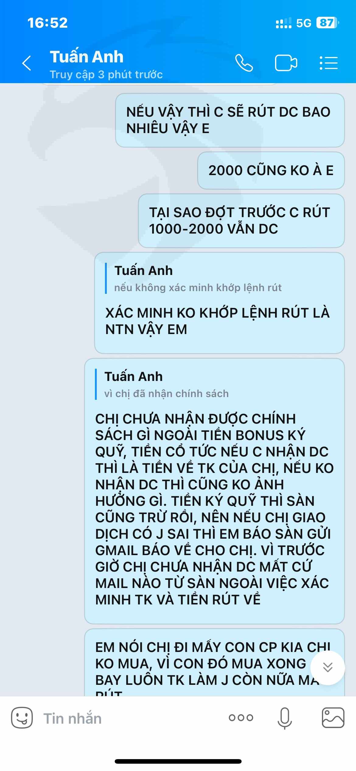Image resolution: width=356 pixels, height=771 pixels.
Task: Start a voice call with Tuấn Anh
Action: 244,63
